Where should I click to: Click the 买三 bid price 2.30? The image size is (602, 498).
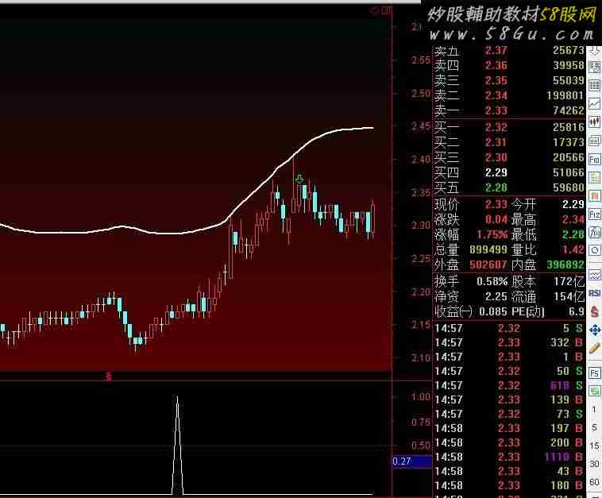click(x=496, y=158)
